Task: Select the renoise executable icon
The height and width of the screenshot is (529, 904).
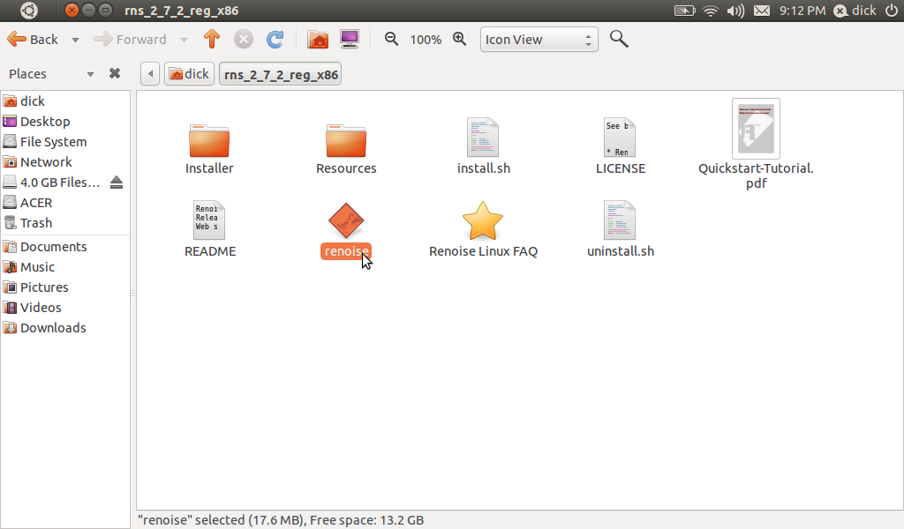Action: click(346, 220)
